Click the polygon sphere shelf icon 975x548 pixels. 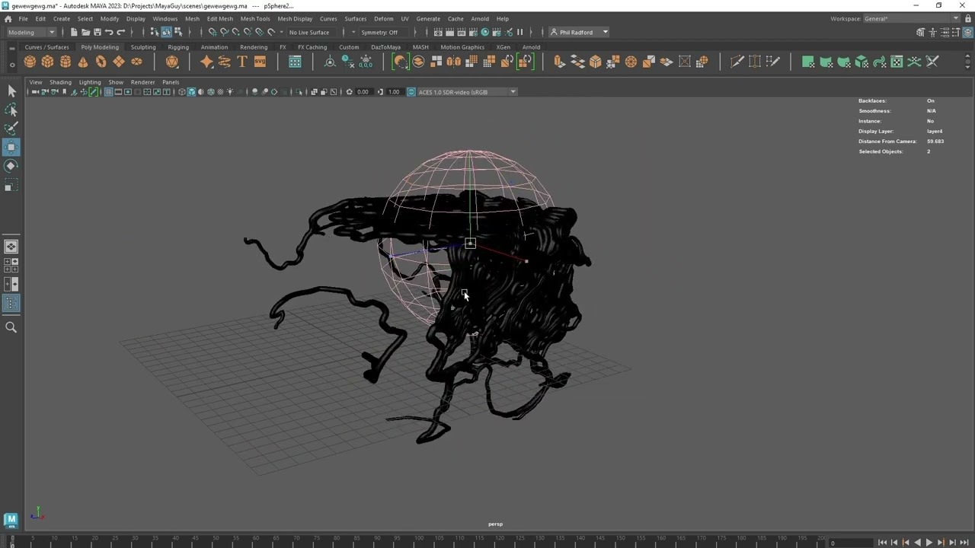click(30, 62)
